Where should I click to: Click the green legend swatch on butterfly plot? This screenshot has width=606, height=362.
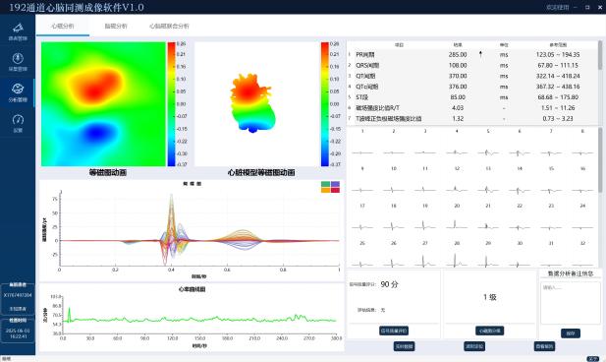tap(325, 184)
